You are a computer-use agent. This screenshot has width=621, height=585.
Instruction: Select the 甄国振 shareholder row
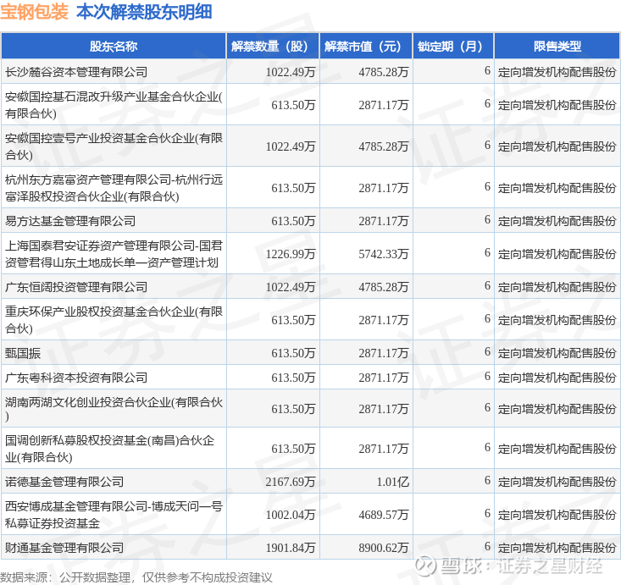[310, 353]
